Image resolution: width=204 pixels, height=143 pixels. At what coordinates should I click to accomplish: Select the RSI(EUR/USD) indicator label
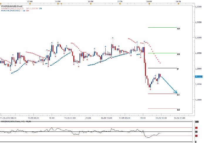pyautogui.click(x=12, y=121)
